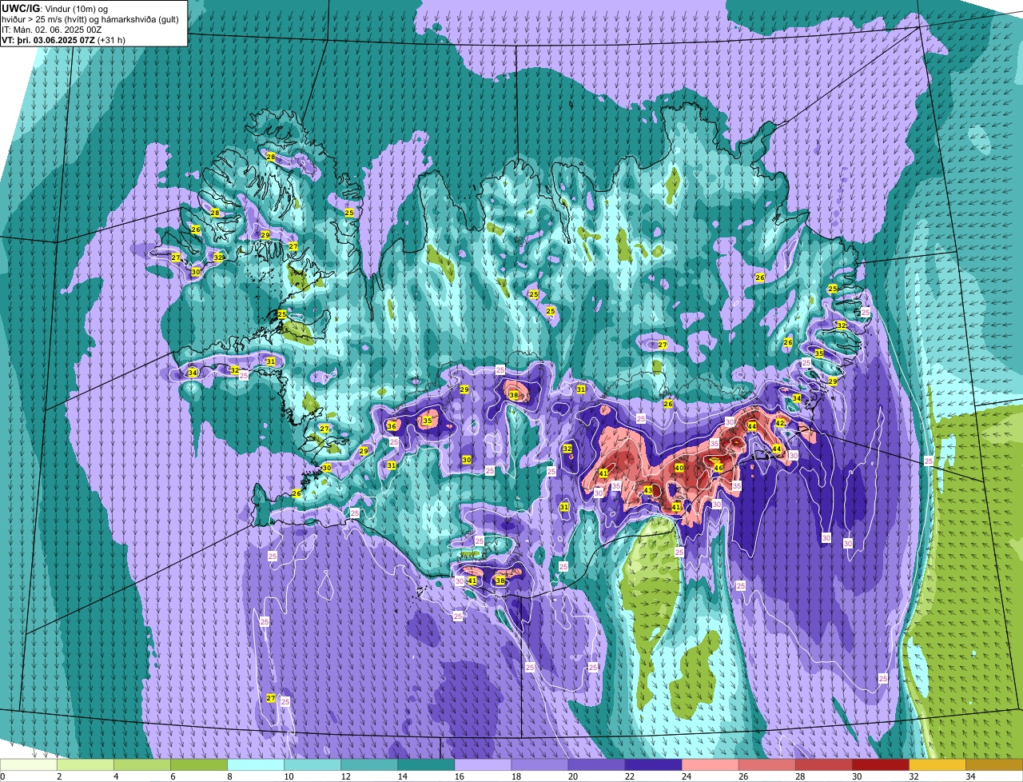1023x782 pixels.
Task: Select the pale cyan swatch between 8 and 10
Action: point(256,765)
